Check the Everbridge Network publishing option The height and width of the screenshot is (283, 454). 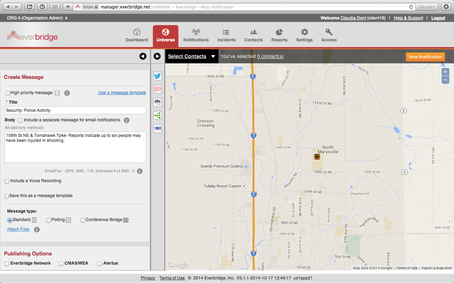(x=7, y=264)
